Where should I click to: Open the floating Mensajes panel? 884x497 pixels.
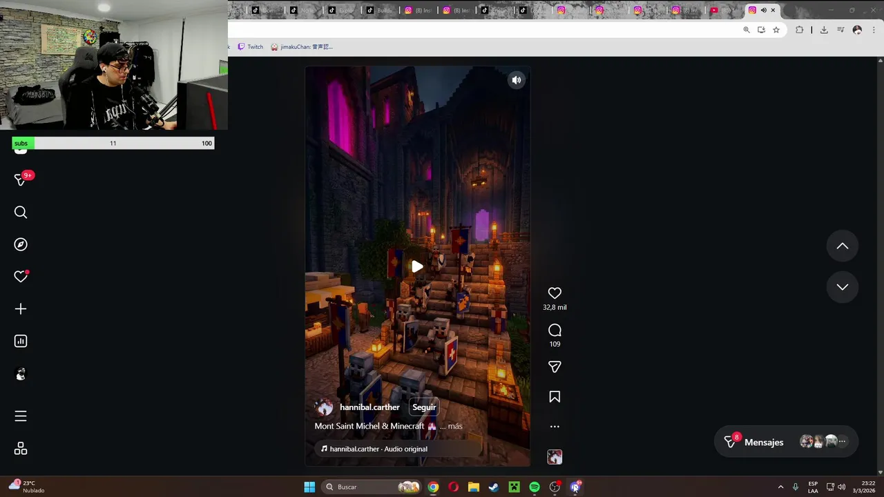pos(786,442)
